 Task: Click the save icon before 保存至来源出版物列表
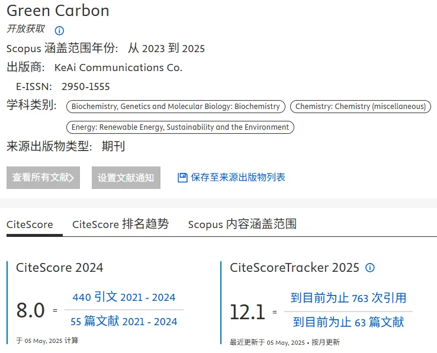[x=182, y=178]
